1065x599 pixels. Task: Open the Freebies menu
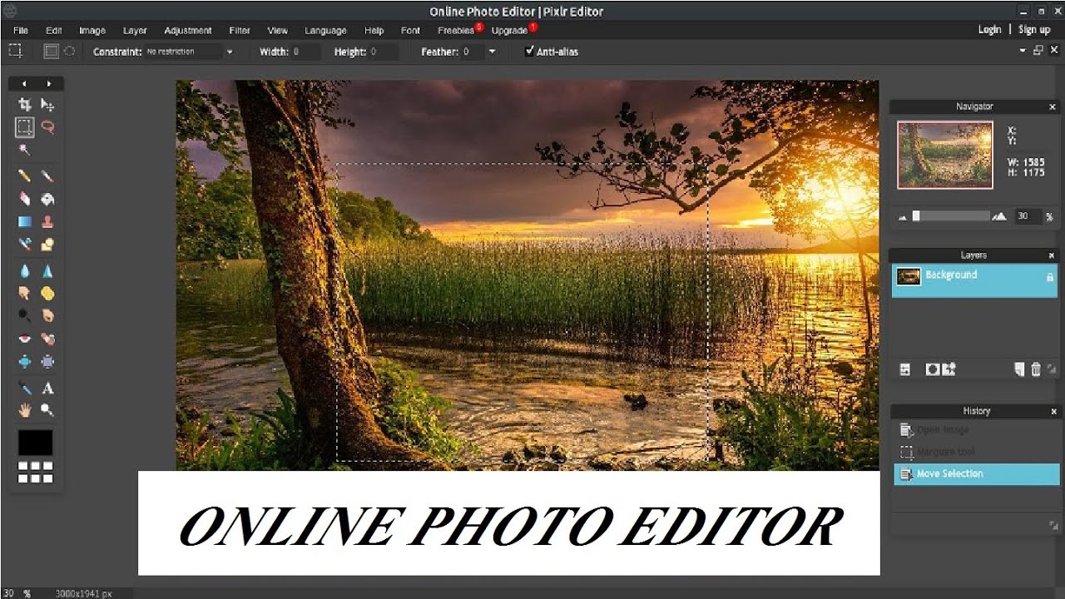click(x=456, y=30)
